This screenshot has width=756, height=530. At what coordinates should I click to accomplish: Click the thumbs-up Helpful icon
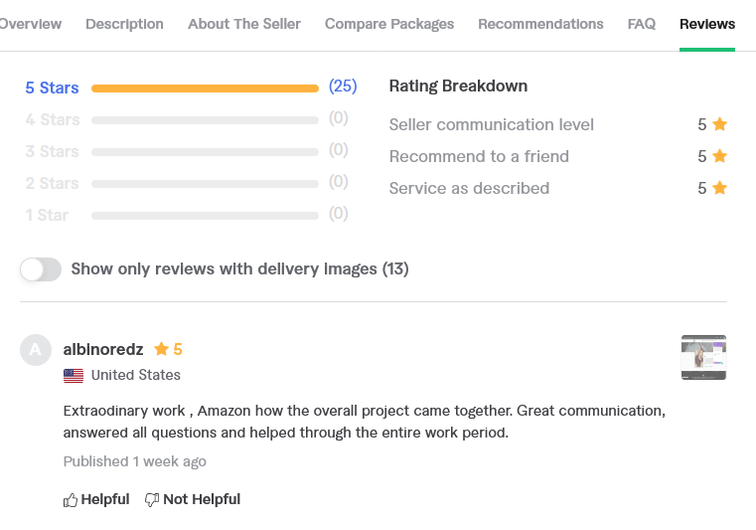click(x=71, y=500)
